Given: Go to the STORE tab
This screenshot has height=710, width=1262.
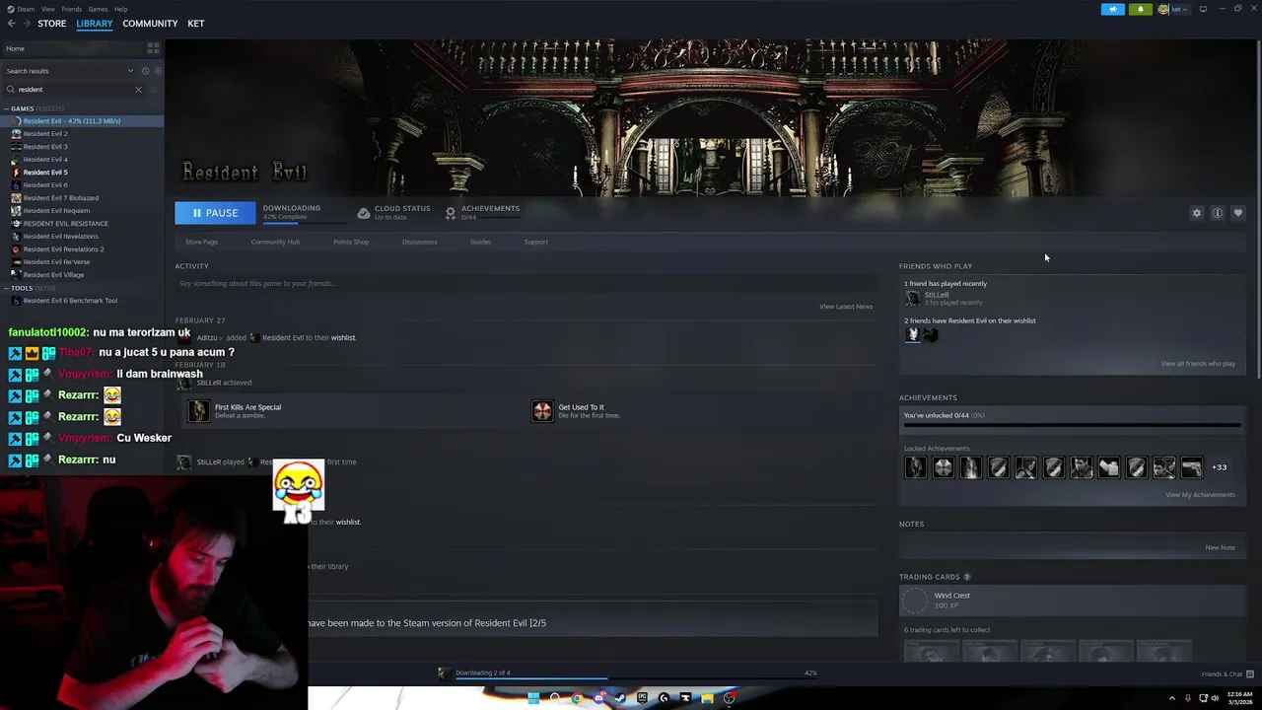Looking at the screenshot, I should tap(52, 24).
